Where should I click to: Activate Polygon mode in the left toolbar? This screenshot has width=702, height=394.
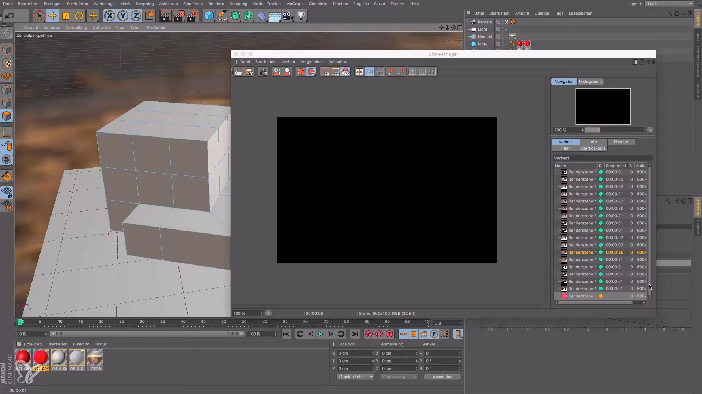(7, 116)
